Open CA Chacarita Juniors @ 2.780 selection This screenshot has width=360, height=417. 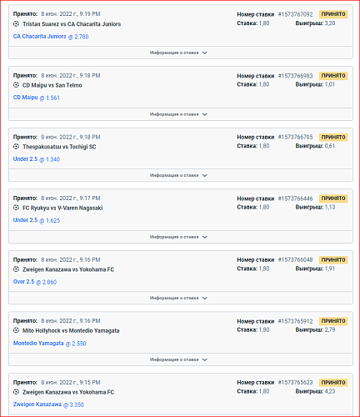click(x=51, y=37)
